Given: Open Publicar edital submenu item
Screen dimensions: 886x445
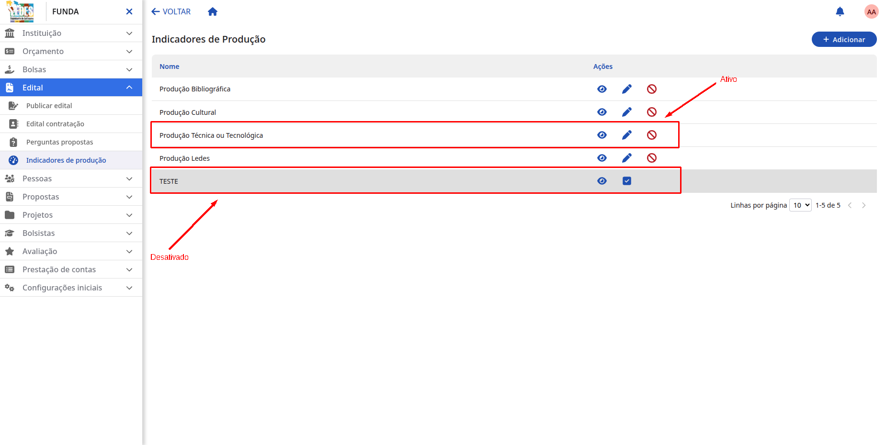Looking at the screenshot, I should click(71, 106).
